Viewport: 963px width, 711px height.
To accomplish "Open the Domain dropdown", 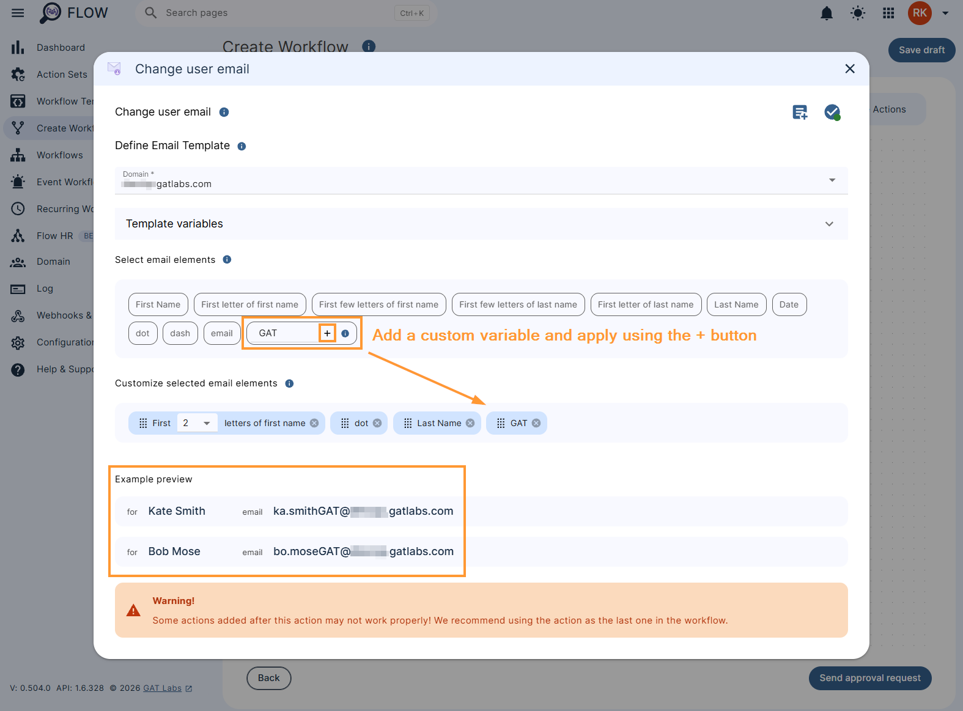I will [x=481, y=180].
